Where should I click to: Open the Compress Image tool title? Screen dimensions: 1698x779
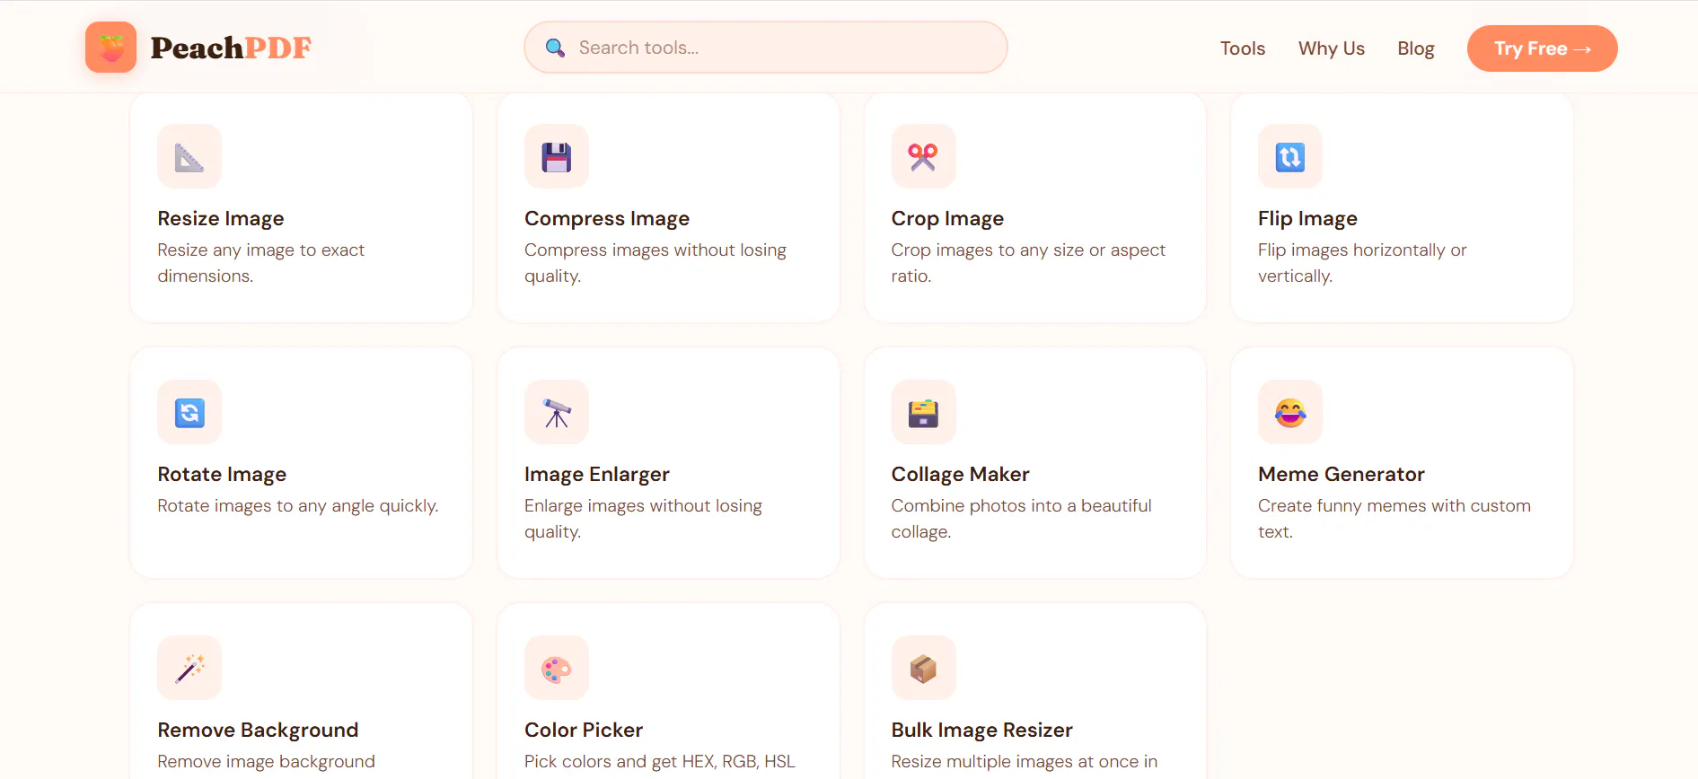pos(607,219)
